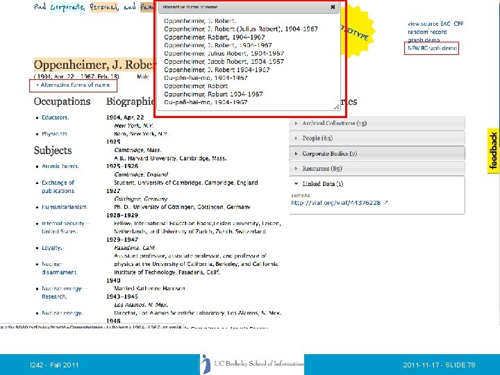Image resolution: width=500 pixels, height=375 pixels.
Task: Select the Educators occupation link
Action: click(x=55, y=117)
